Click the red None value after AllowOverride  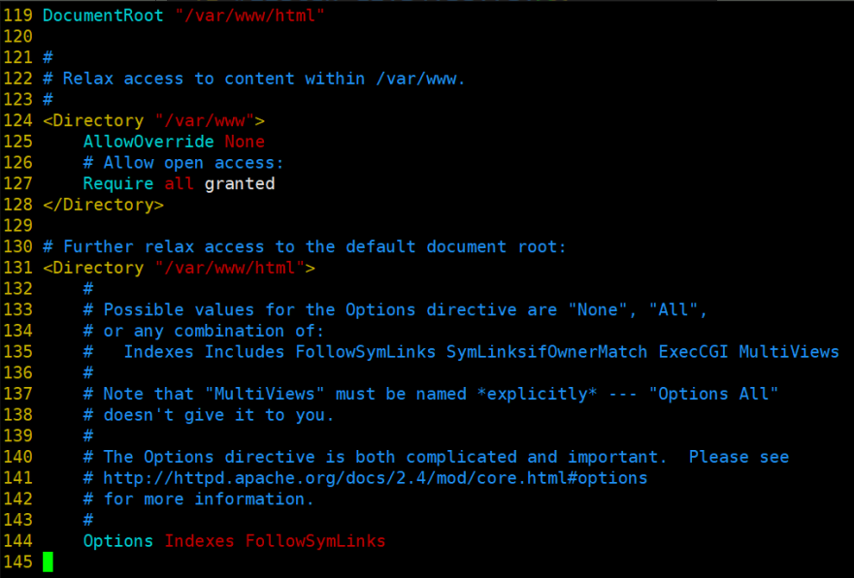245,142
